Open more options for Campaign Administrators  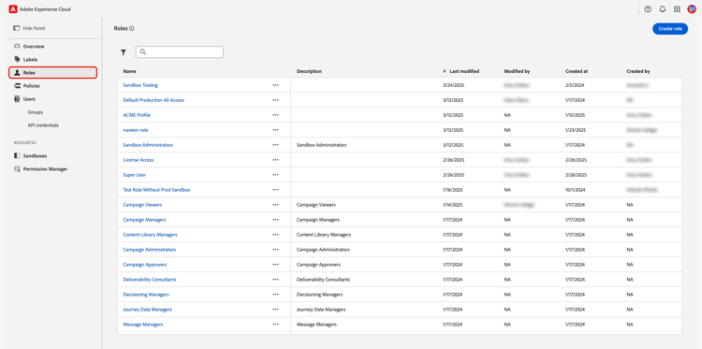tap(275, 250)
